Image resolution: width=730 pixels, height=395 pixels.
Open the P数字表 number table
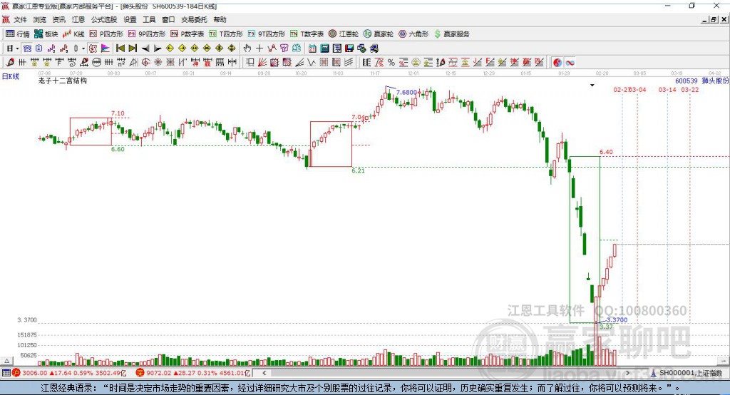tap(187, 34)
